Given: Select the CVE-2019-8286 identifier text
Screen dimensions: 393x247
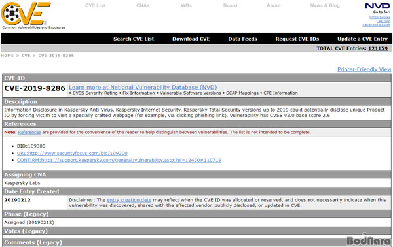Looking at the screenshot, I should (35, 88).
